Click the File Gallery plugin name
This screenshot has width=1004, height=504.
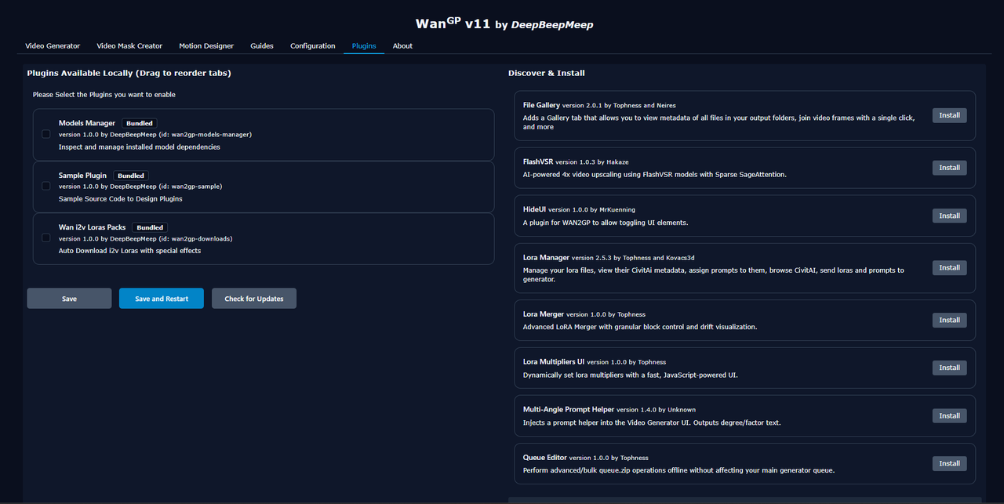click(x=541, y=105)
